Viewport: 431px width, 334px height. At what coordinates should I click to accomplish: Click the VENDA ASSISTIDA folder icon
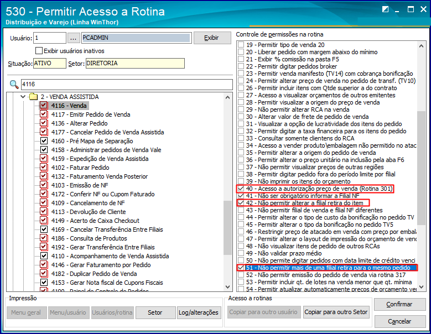(33, 97)
